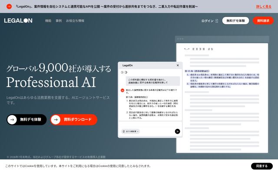Click the login door icon beside ログイン
The image size is (278, 173).
(216, 21)
